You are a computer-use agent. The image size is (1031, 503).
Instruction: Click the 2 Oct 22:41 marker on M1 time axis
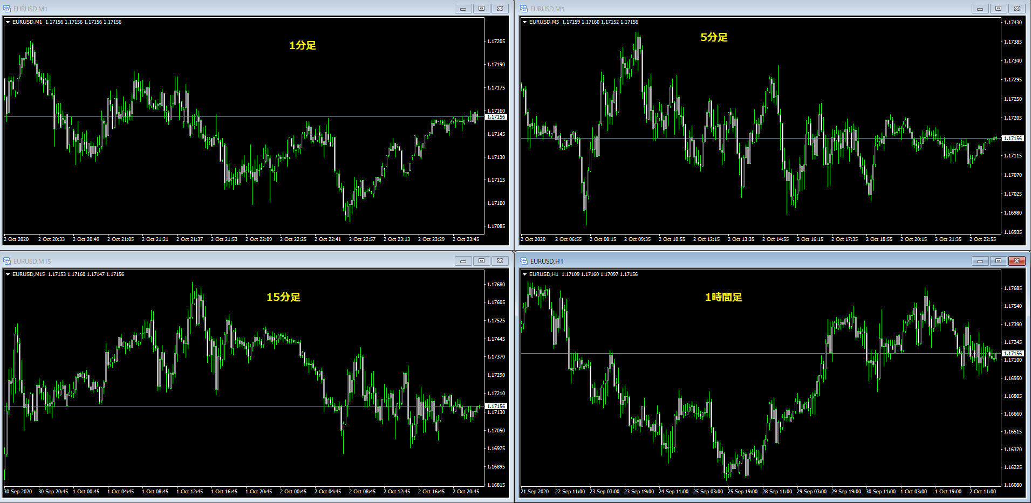[327, 239]
